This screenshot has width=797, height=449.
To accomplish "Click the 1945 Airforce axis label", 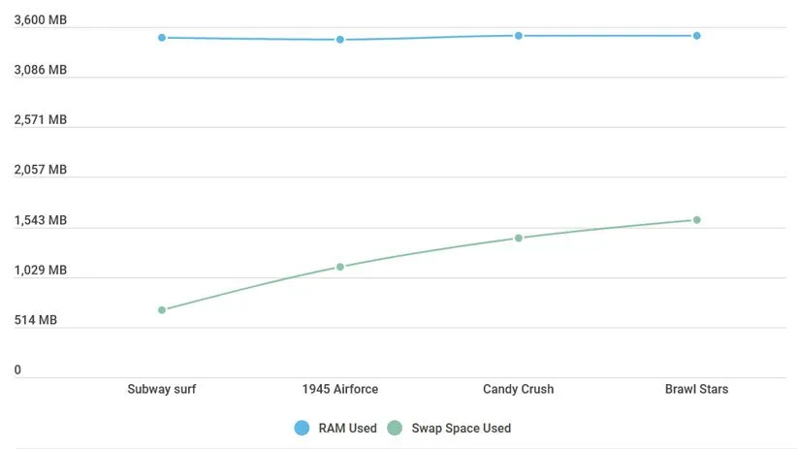I will point(340,389).
